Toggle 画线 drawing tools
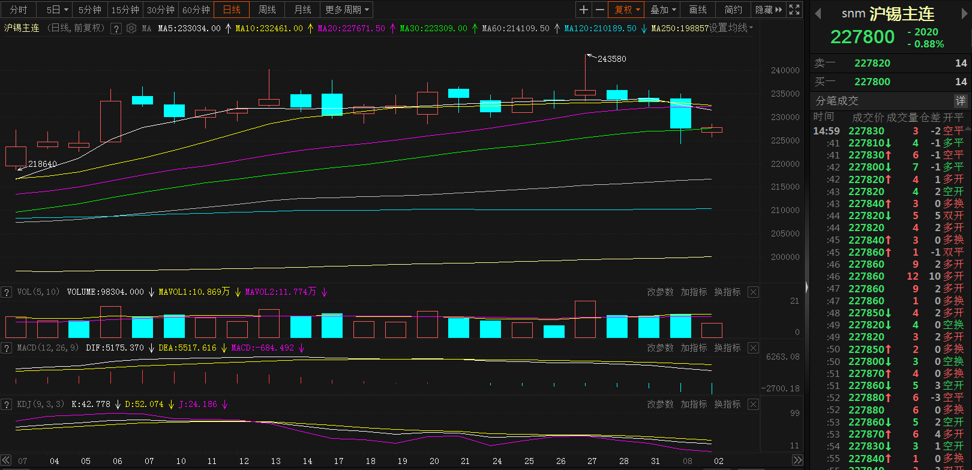This screenshot has height=470, width=972. (698, 10)
